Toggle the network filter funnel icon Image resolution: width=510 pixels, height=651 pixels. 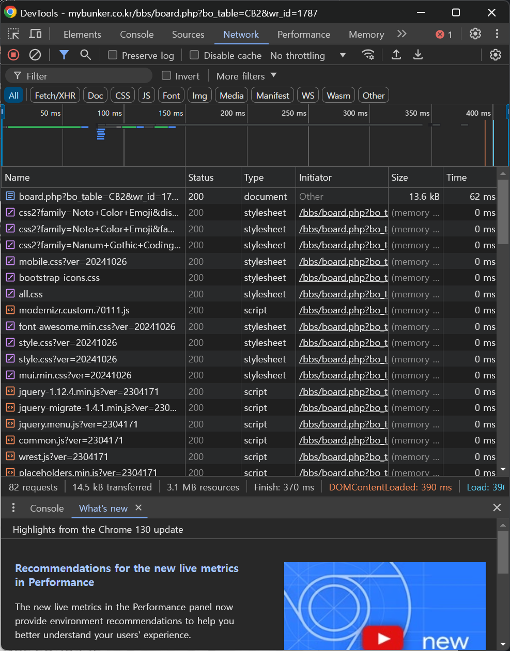pos(64,55)
